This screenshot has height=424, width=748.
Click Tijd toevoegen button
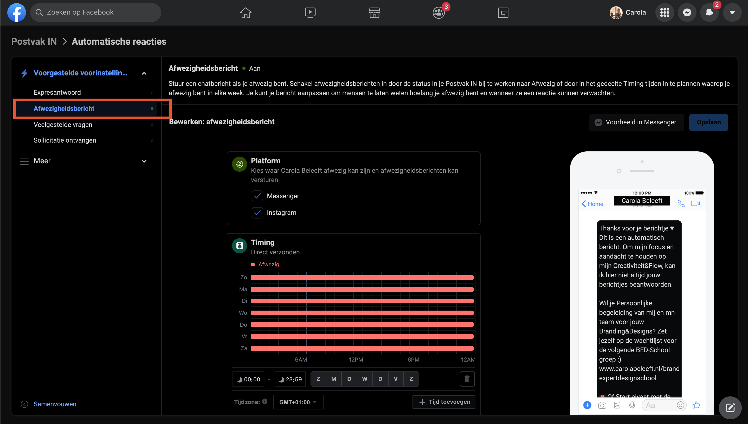tap(444, 402)
